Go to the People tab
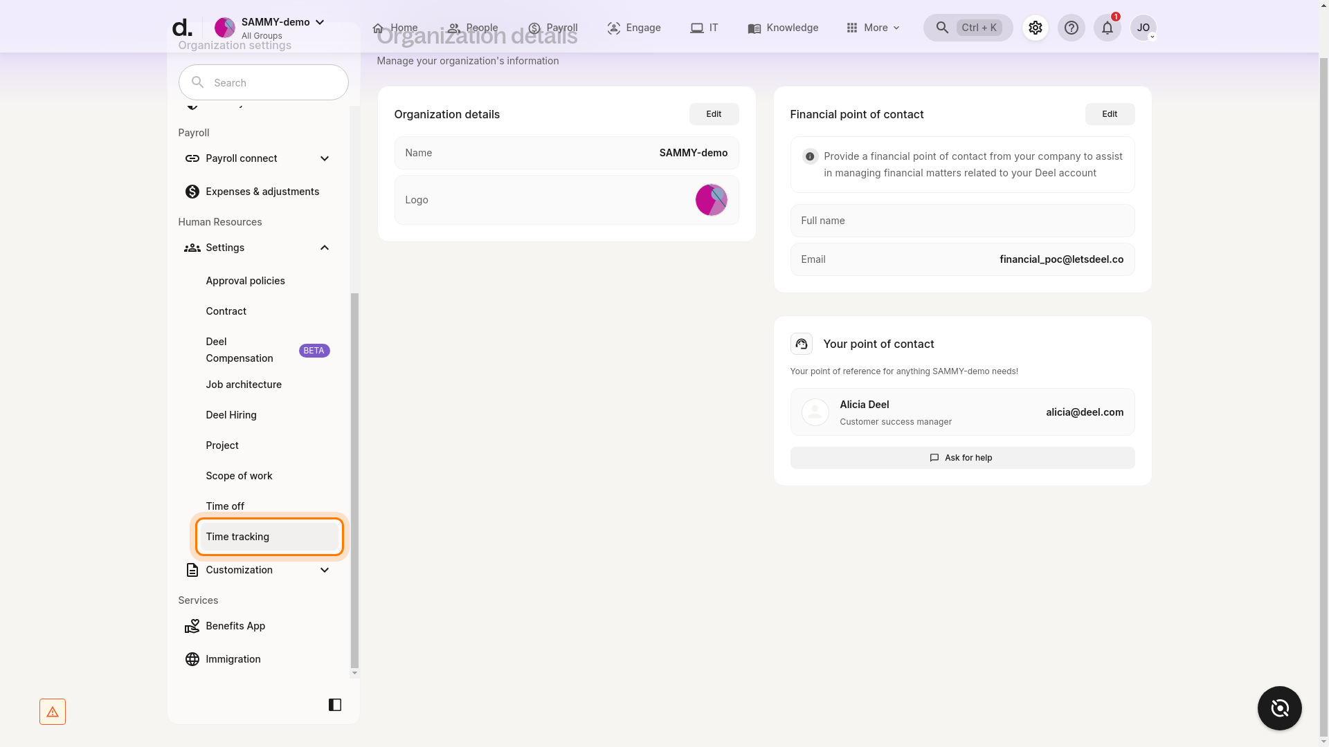 coord(473,28)
